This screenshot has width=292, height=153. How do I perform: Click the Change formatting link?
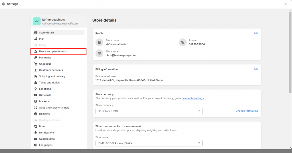coord(247,111)
